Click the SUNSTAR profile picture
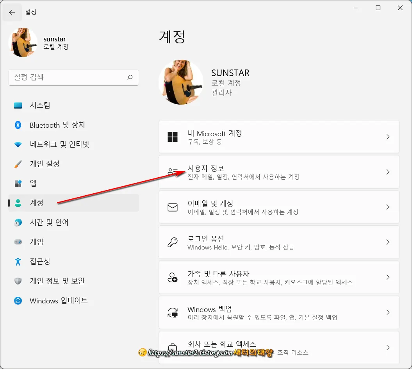This screenshot has height=369, width=412. tap(181, 82)
